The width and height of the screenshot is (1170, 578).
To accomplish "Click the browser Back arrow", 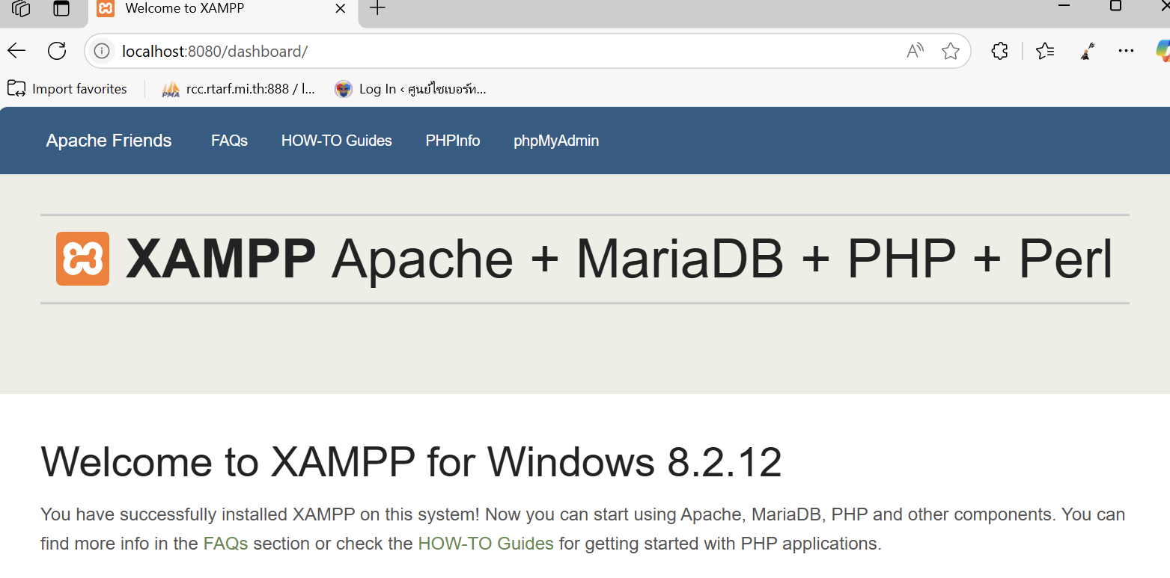I will click(16, 51).
